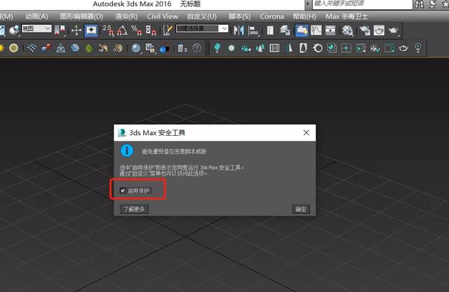Toggle the percent snap icon

136,30
